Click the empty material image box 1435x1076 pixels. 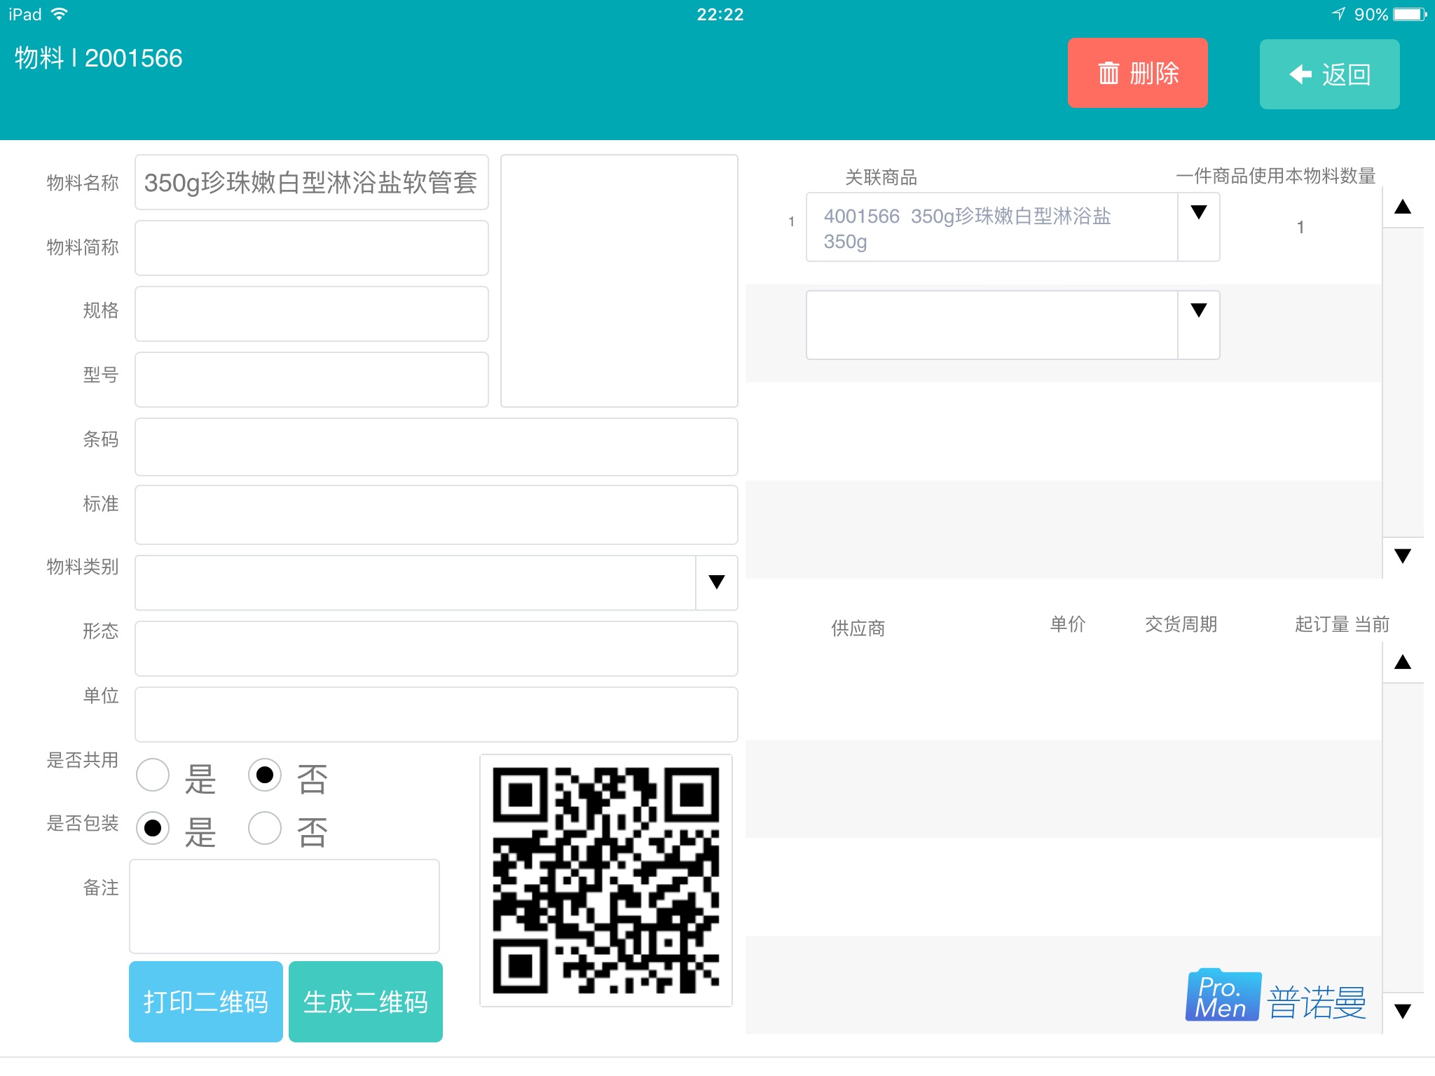tap(619, 280)
